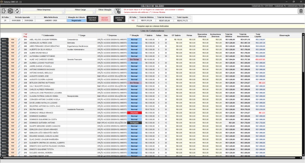This screenshot has height=163, width=305.
Task: Click the refresh arrows icon
Action: 17,11
